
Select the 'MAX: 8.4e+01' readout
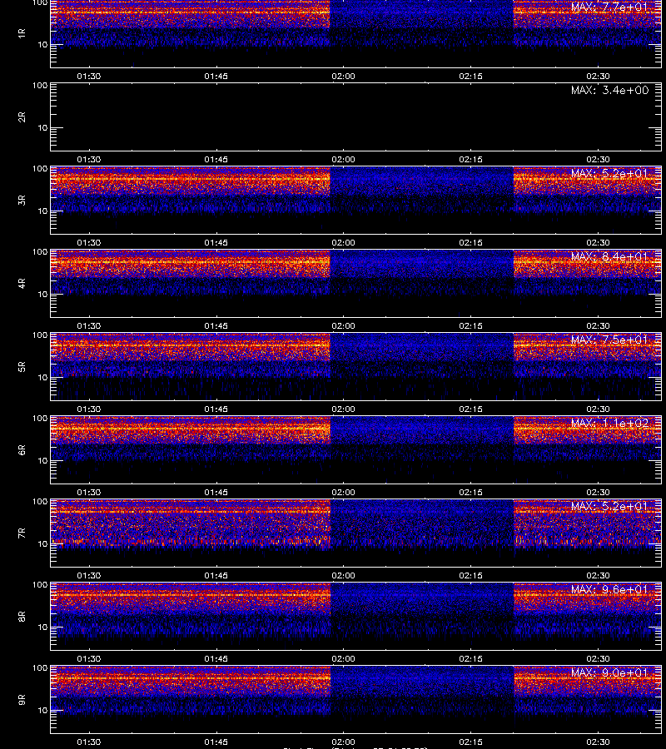coord(609,256)
